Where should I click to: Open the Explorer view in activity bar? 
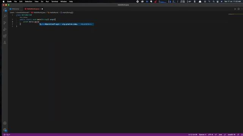click(5, 10)
